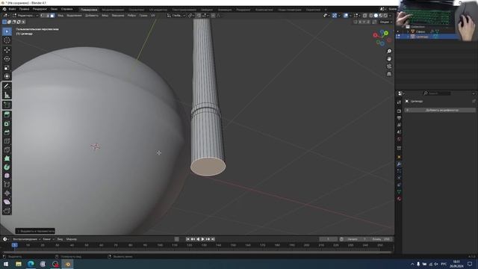Click Добавить модификатор button
Image resolution: width=478 pixels, height=269 pixels.
pos(440,110)
